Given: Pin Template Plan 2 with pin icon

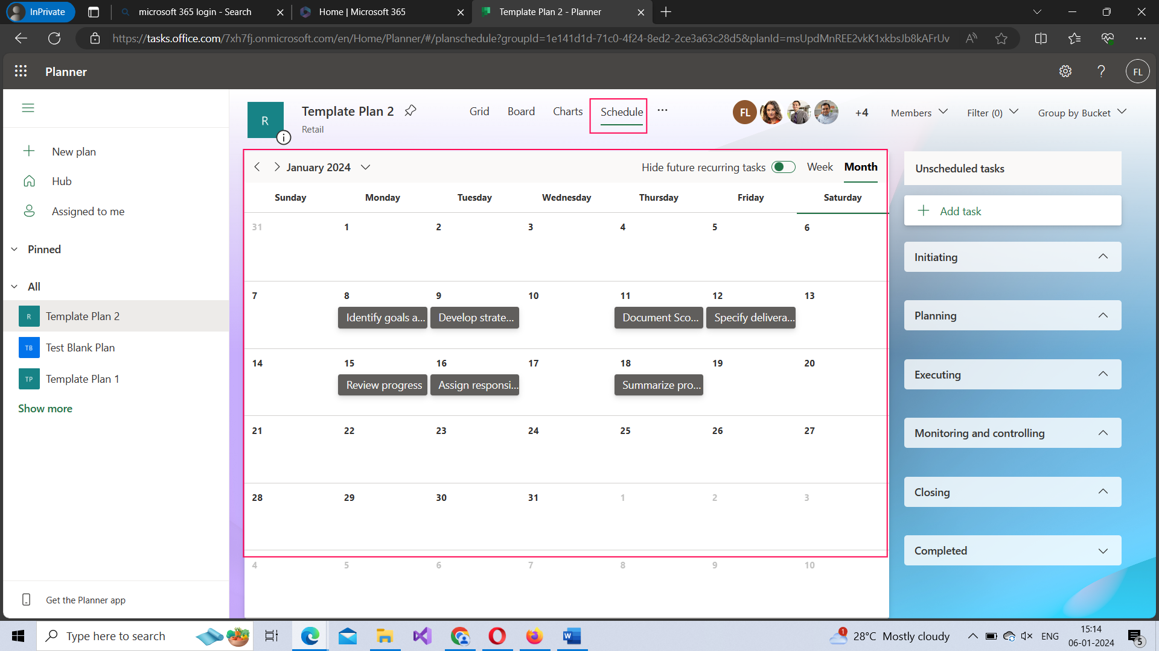Looking at the screenshot, I should click(410, 111).
